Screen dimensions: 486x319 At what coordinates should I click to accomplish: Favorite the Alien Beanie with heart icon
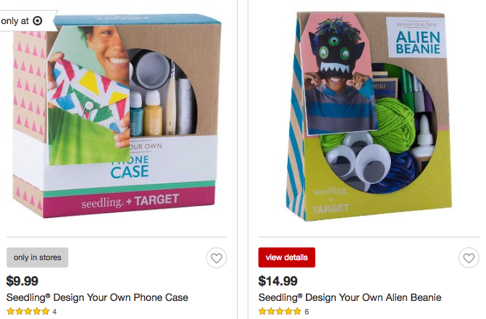click(x=469, y=257)
